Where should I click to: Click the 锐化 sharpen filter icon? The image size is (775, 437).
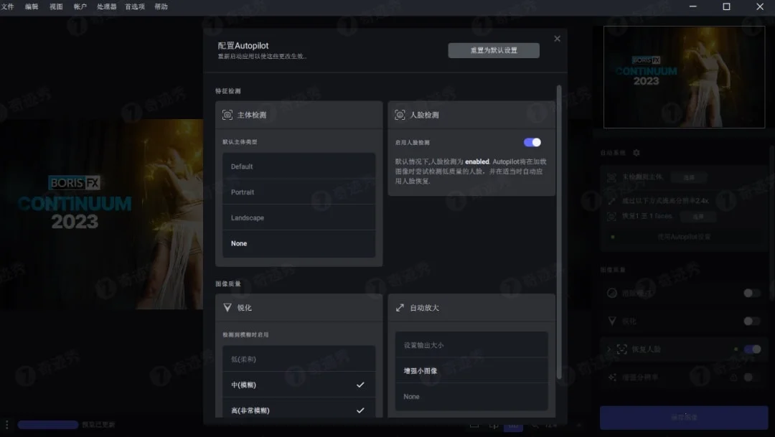[226, 308]
